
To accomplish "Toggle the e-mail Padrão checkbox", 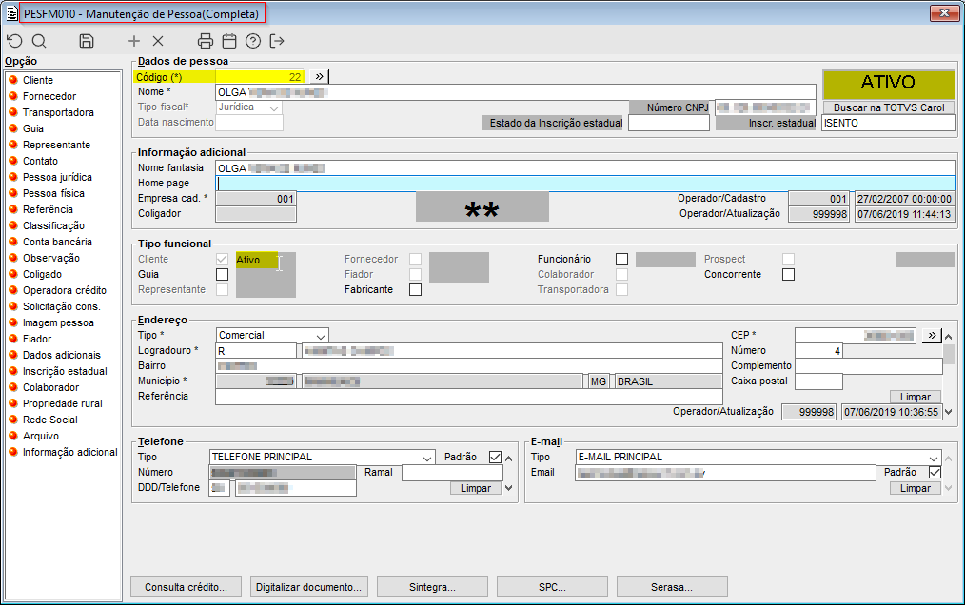I will point(935,472).
